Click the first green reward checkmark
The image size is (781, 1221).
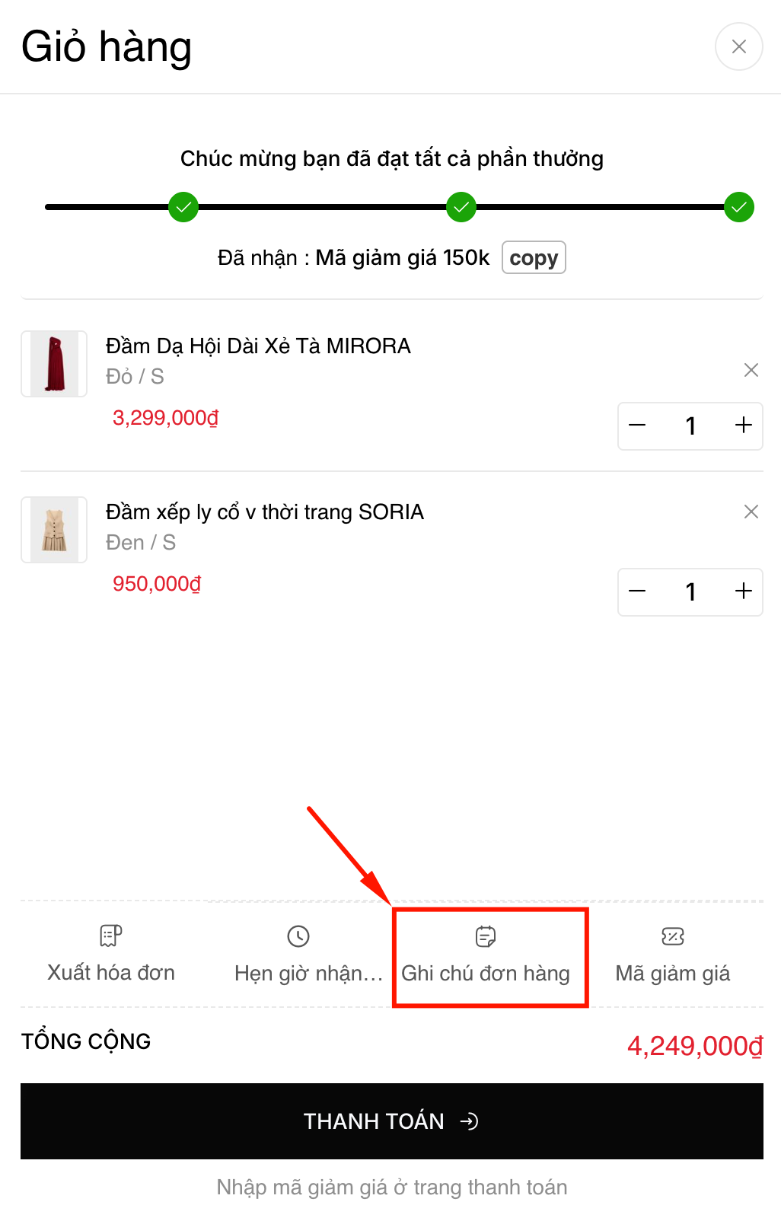tap(183, 207)
